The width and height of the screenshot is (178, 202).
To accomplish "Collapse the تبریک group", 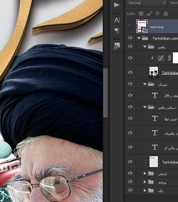I will tap(145, 84).
